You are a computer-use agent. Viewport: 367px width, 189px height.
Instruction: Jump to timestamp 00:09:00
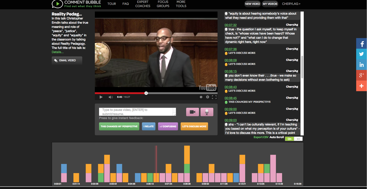231,109
